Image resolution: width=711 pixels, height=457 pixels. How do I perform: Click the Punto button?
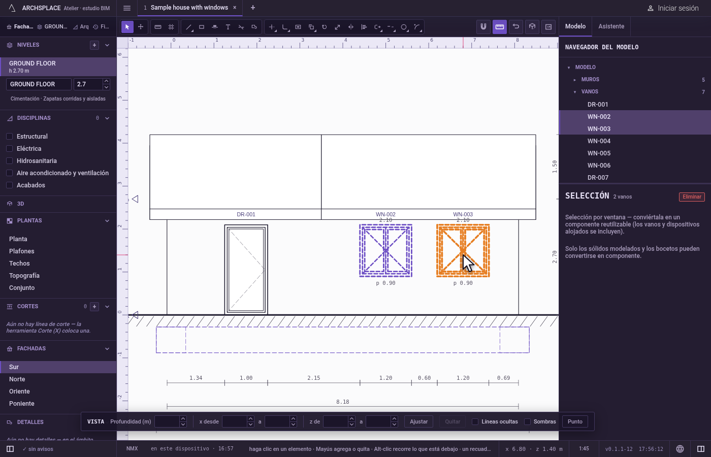pos(575,422)
